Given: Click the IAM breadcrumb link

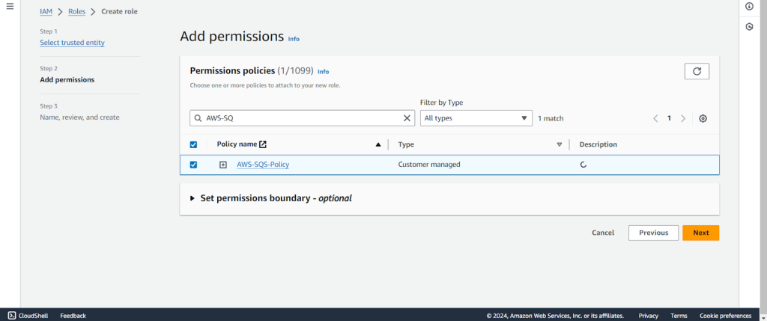Looking at the screenshot, I should pos(46,11).
